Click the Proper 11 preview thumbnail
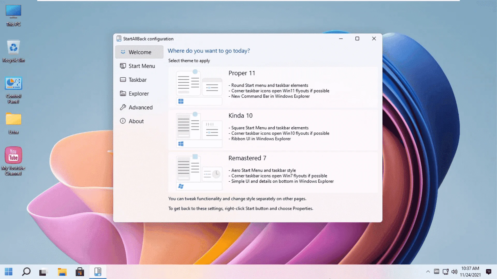Image resolution: width=497 pixels, height=279 pixels. pyautogui.click(x=199, y=87)
